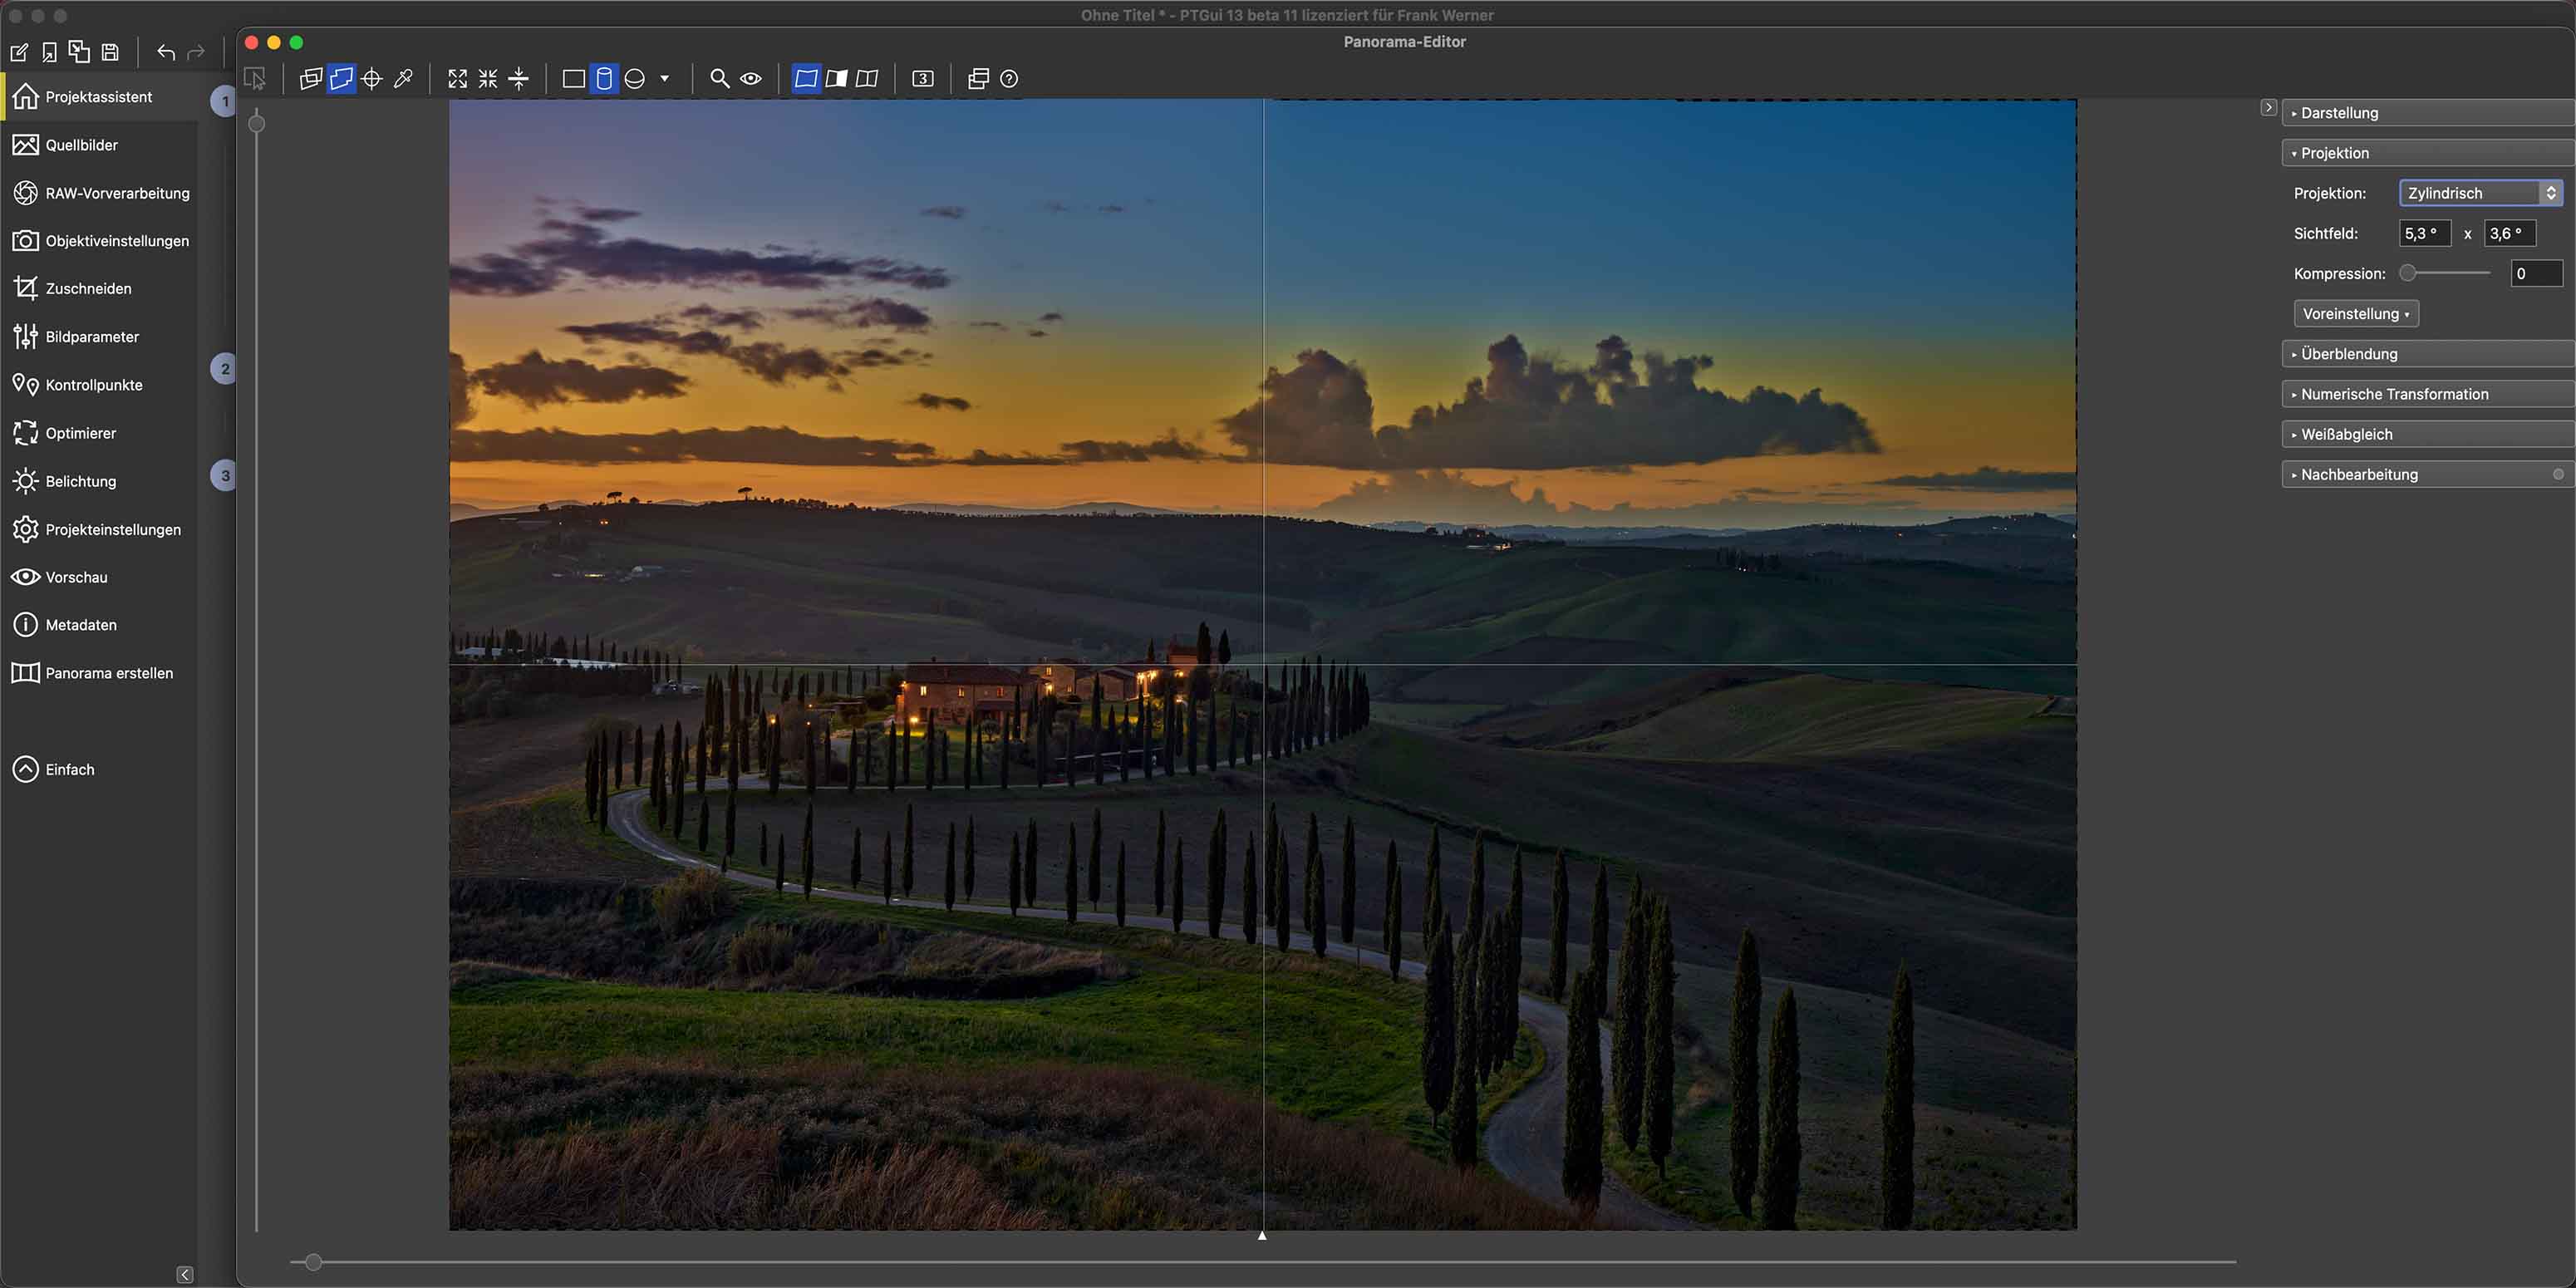
Task: Toggle the eye preview icon in editor toolbar
Action: coord(751,79)
